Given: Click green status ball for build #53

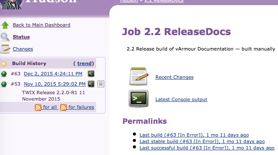Looking at the screenshot, I should [x=4, y=84].
